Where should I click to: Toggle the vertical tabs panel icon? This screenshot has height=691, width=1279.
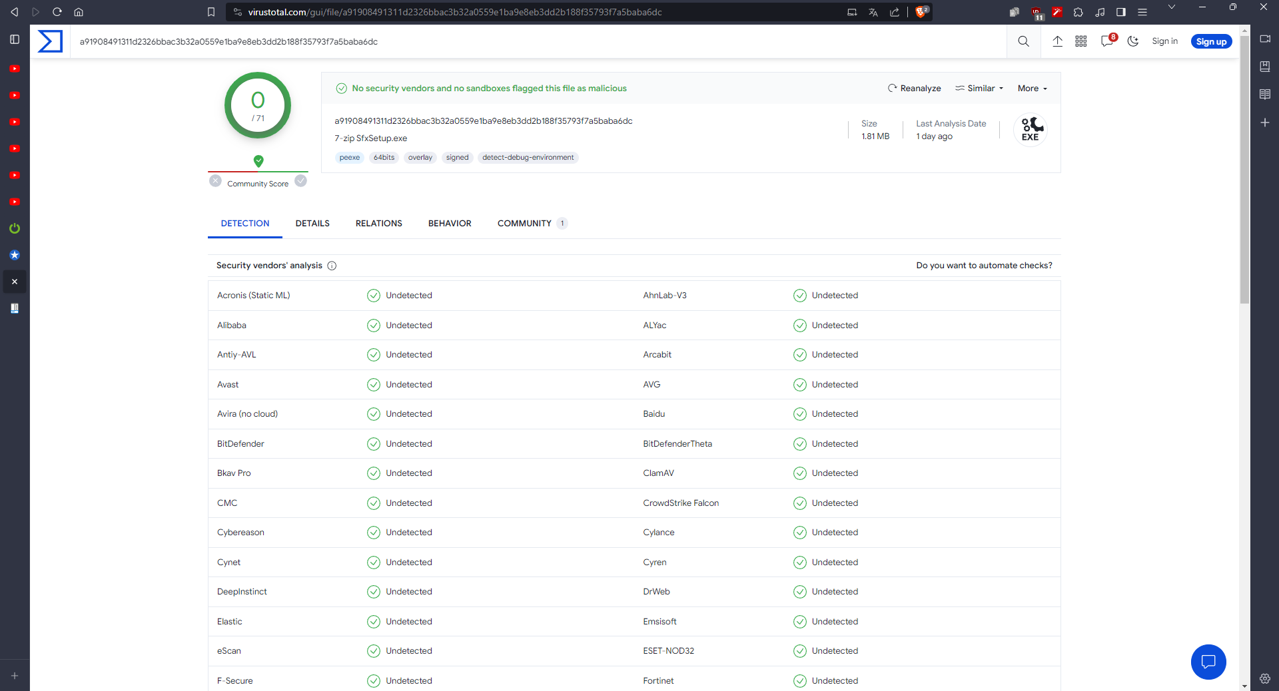pyautogui.click(x=15, y=39)
